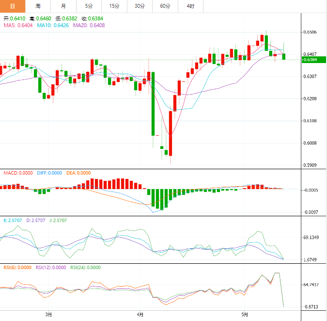327x321 pixels.
Task: Click the 5月 date marker on time axis
Action: [245, 315]
